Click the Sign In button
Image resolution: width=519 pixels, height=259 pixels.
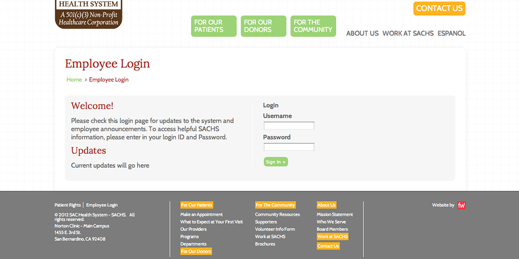click(276, 162)
